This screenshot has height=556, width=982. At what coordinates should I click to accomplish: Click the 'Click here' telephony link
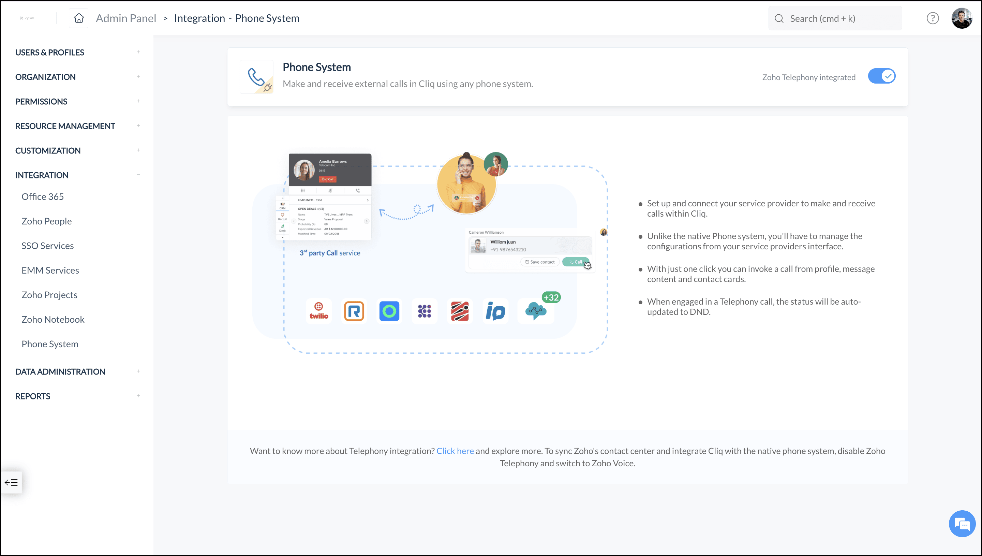[x=455, y=451]
